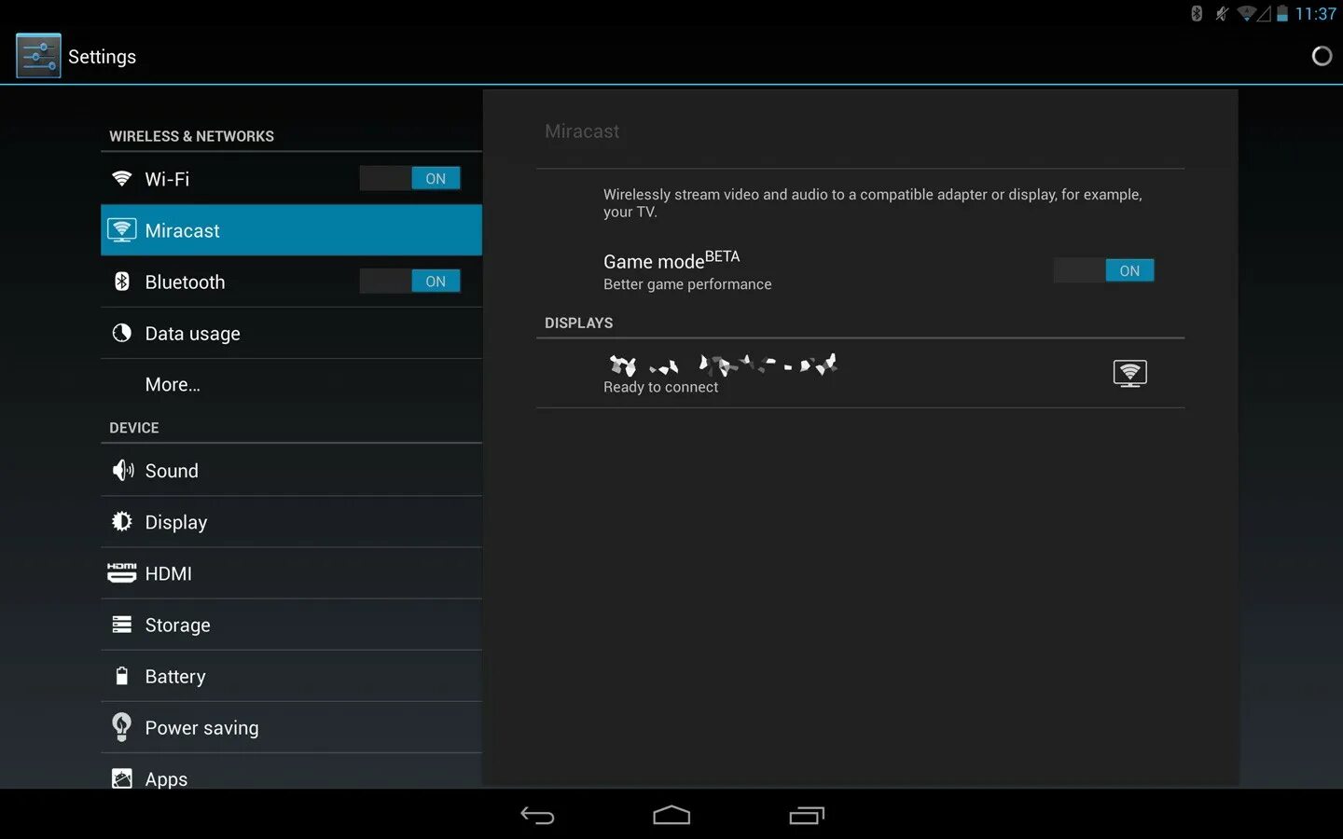Open HDMI settings
Viewport: 1343px width, 839px height.
point(291,572)
